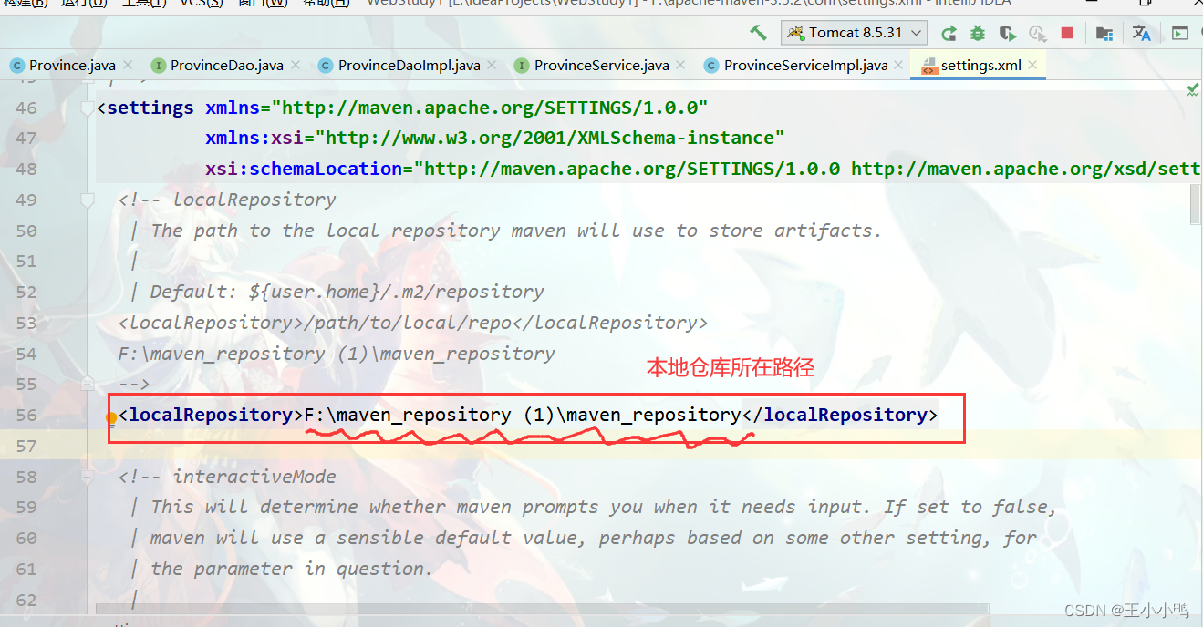Open the Tomcat 8.5.31 run configuration dropdown
The width and height of the screenshot is (1203, 627).
(854, 33)
